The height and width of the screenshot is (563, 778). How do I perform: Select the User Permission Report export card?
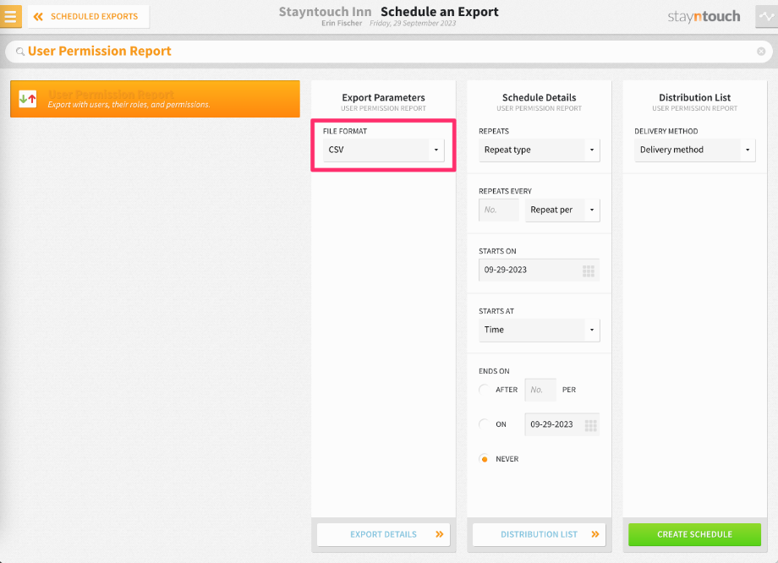pos(155,99)
